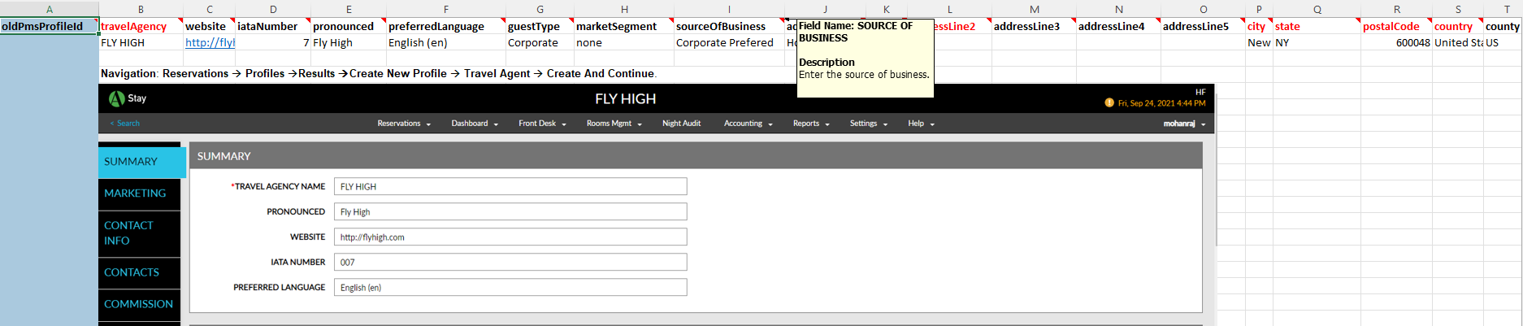Select the NY state cell
The height and width of the screenshot is (326, 1523).
point(1317,42)
